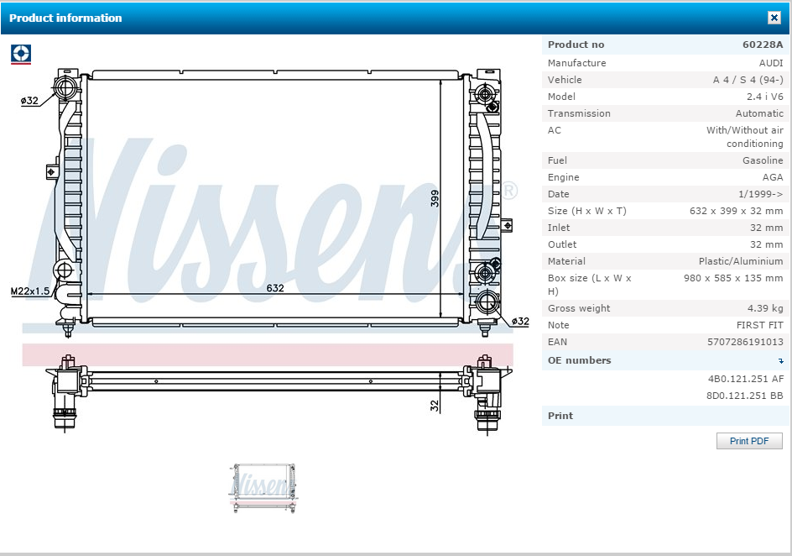Expand the OE numbers arrow
This screenshot has width=792, height=556.
point(781,361)
